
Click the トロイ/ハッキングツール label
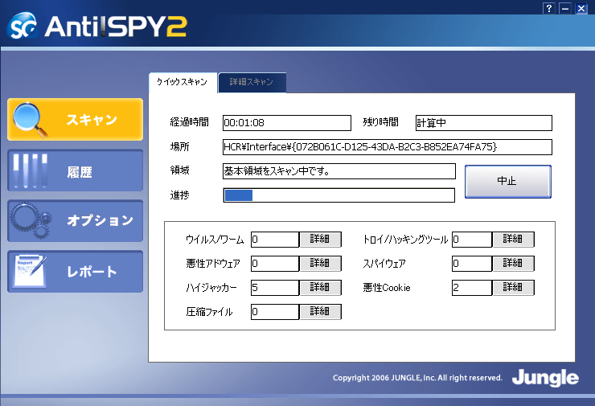(x=405, y=240)
